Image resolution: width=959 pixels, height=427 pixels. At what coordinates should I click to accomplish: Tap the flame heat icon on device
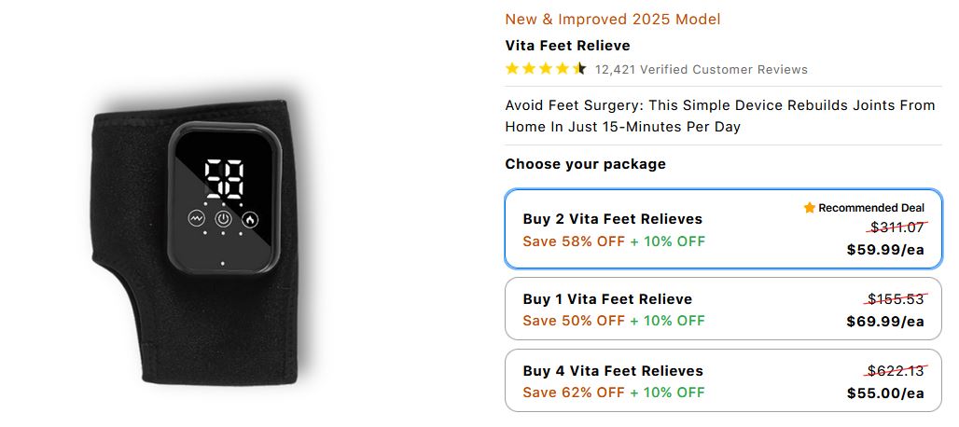pos(250,219)
